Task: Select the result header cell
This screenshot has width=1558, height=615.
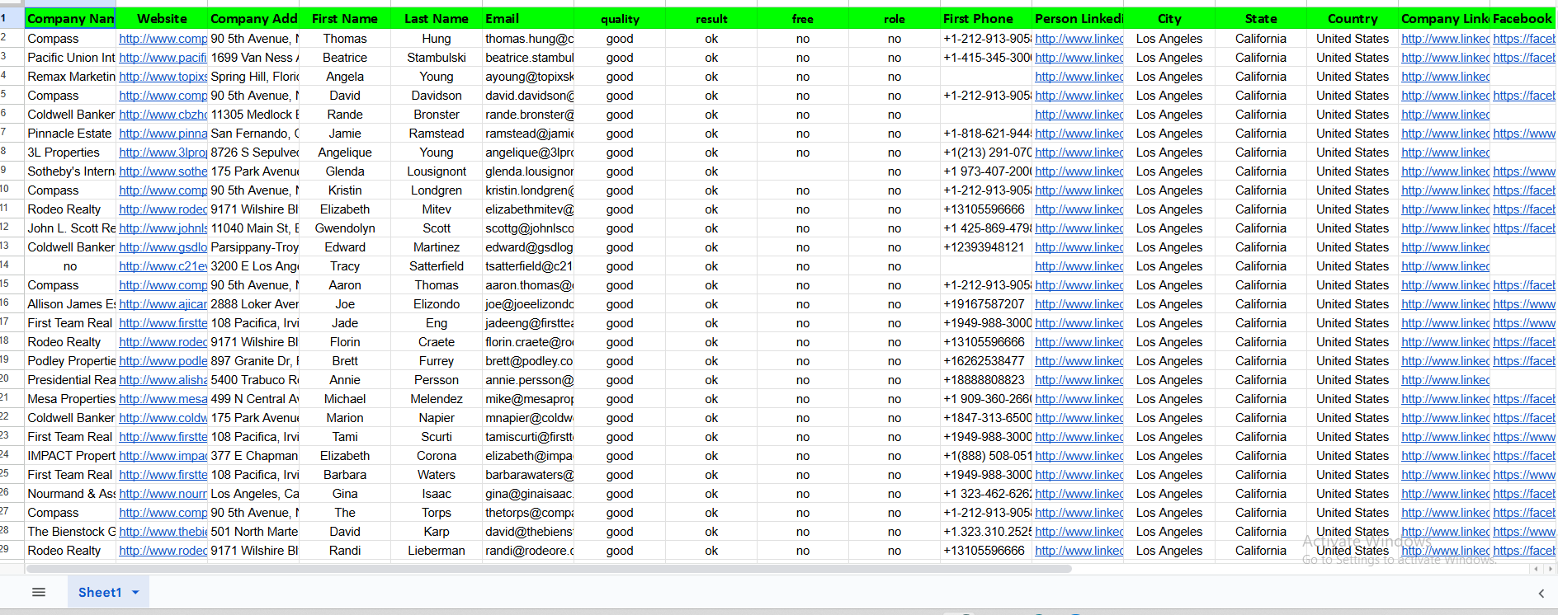Action: coord(711,18)
